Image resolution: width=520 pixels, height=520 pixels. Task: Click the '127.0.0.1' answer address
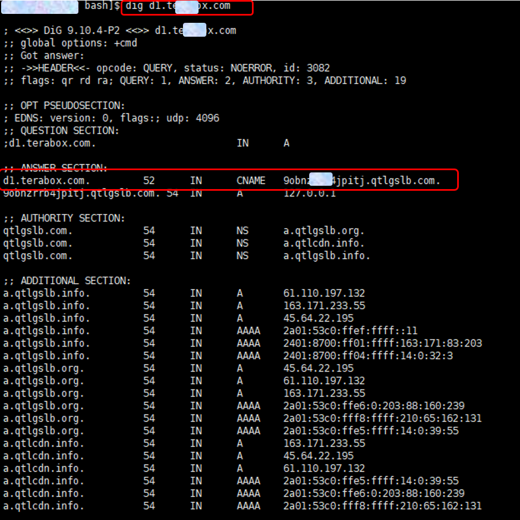point(309,194)
